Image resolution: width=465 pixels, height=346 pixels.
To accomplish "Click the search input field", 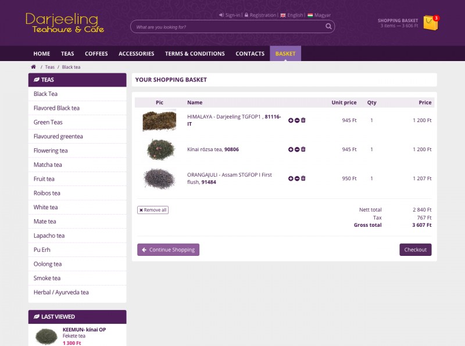I will 227,27.
